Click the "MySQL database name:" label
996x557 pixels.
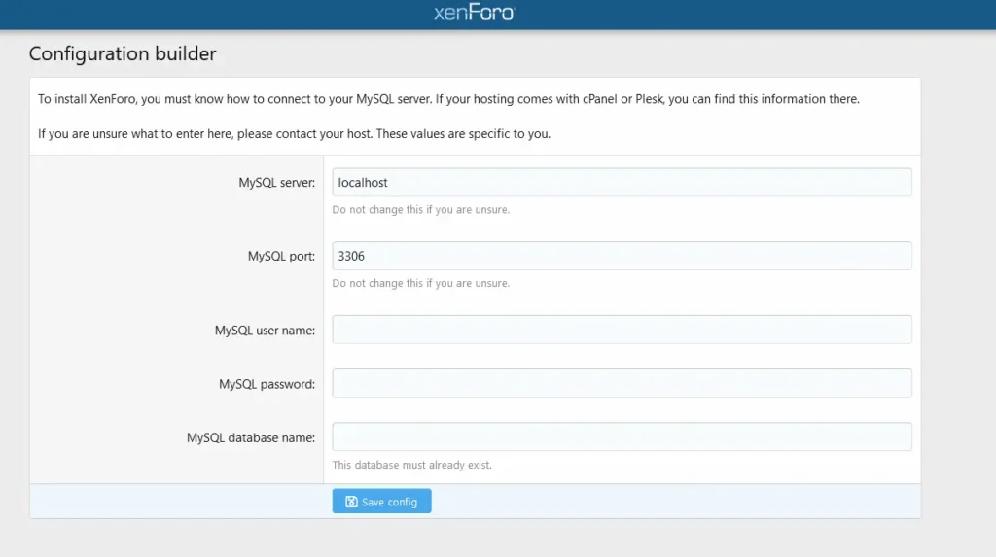pyautogui.click(x=251, y=437)
